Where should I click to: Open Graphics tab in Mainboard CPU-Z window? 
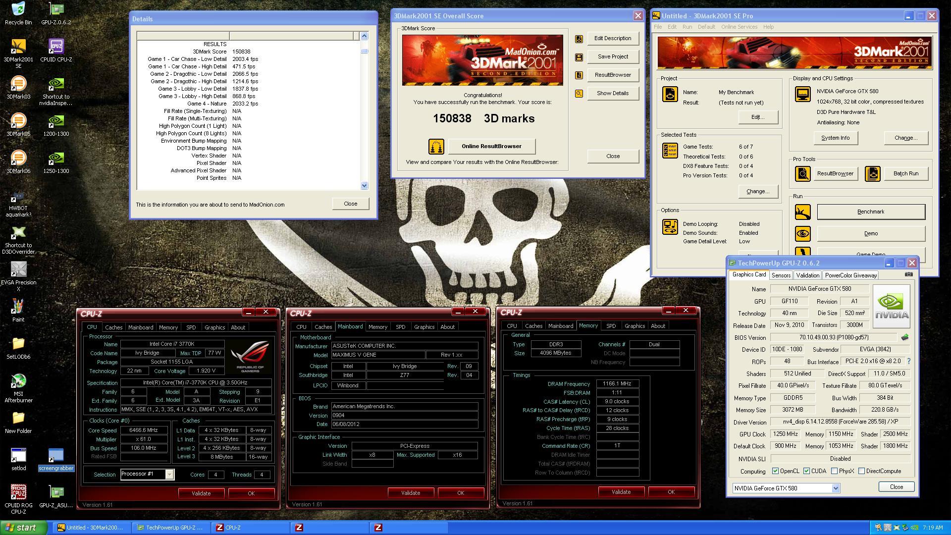coord(424,327)
